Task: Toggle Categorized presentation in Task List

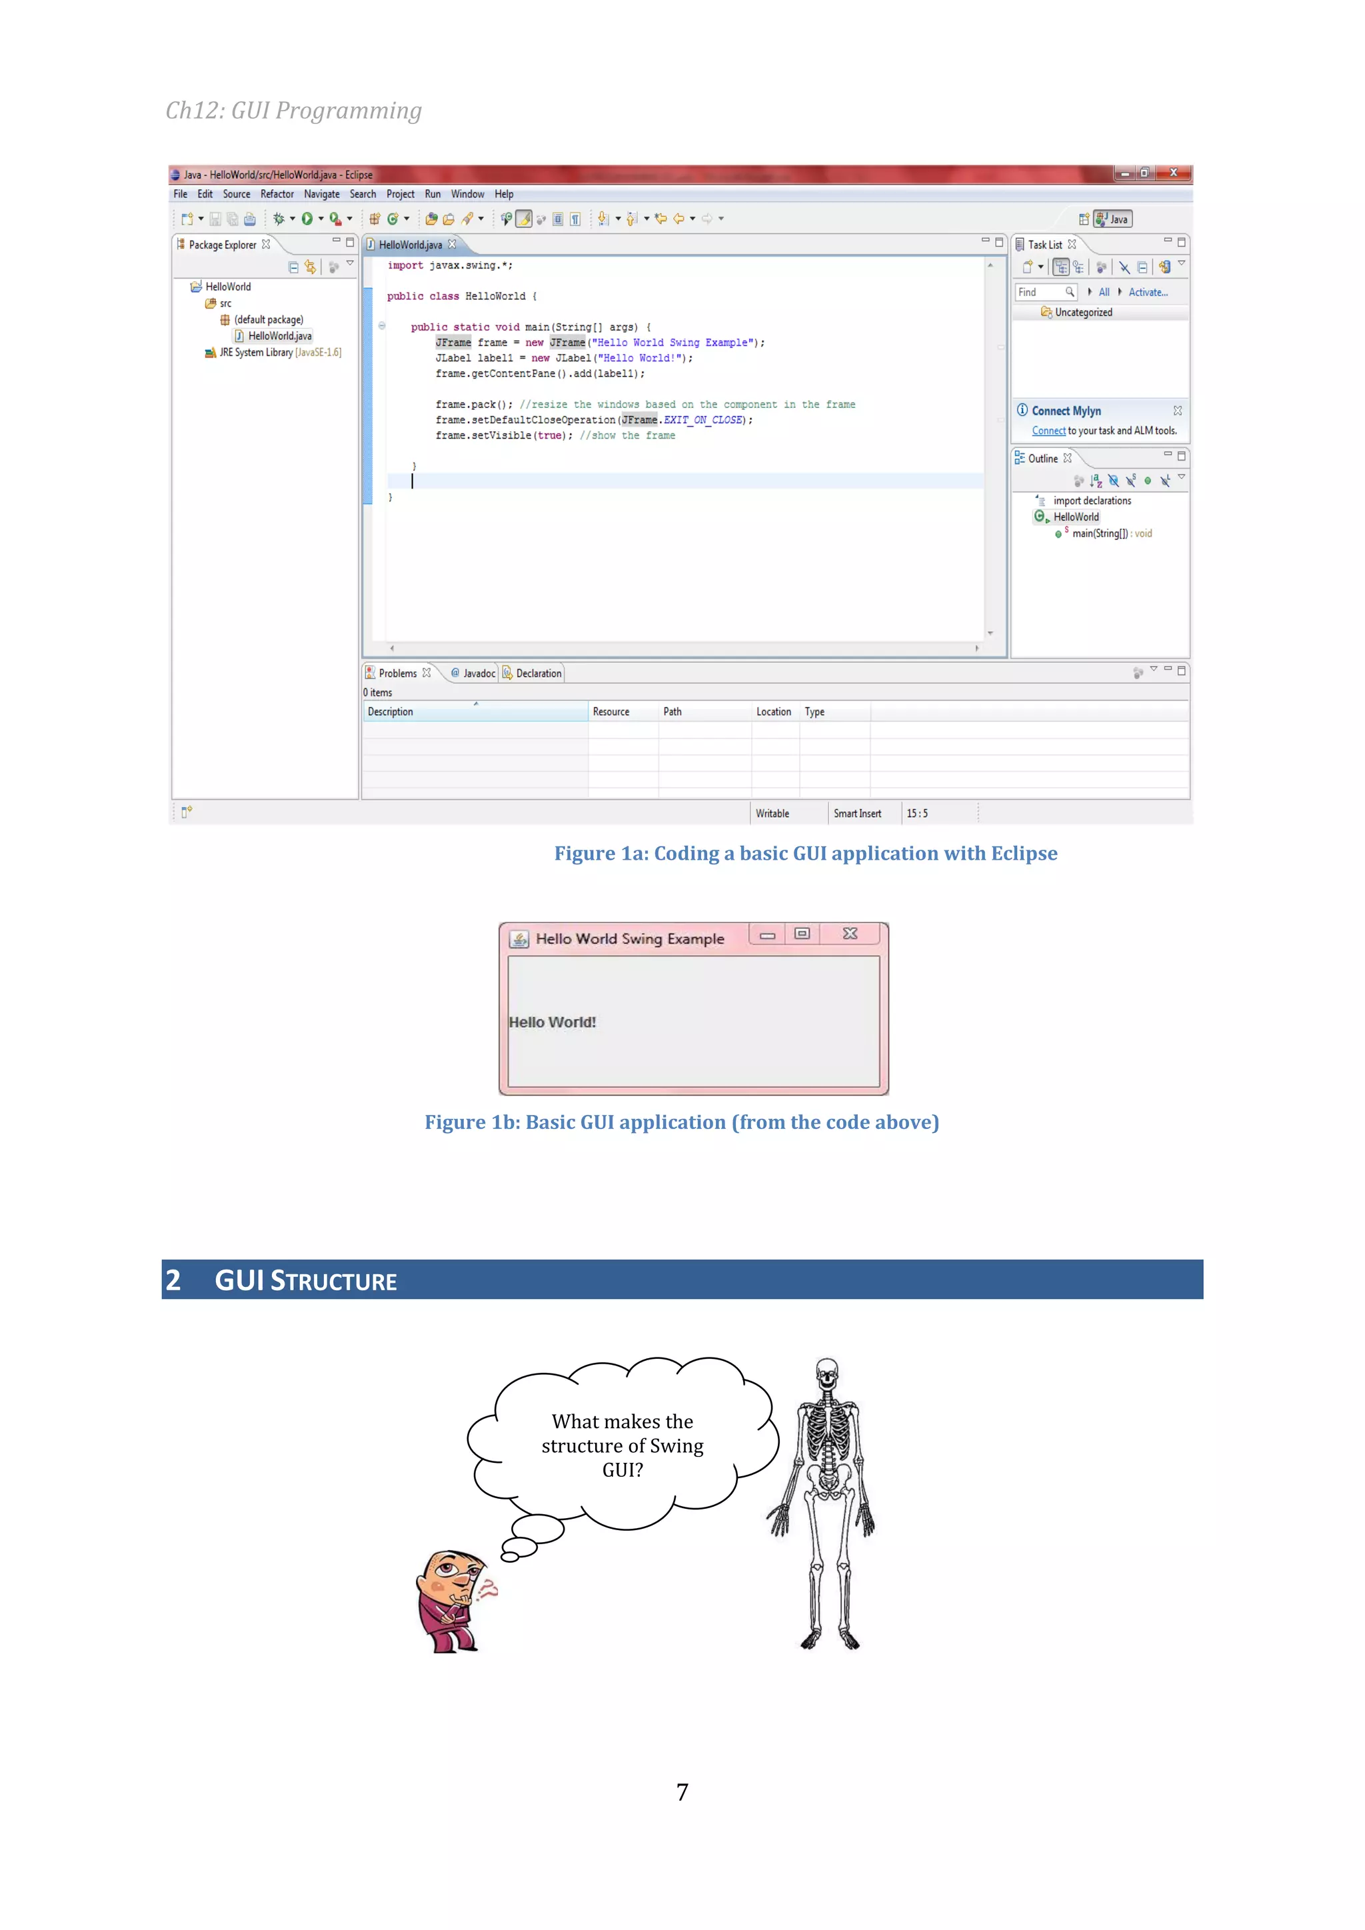Action: [x=1062, y=267]
